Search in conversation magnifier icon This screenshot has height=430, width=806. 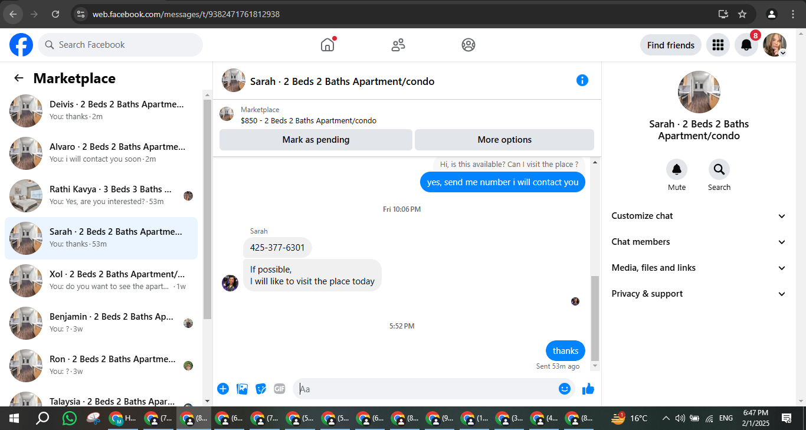tap(719, 170)
